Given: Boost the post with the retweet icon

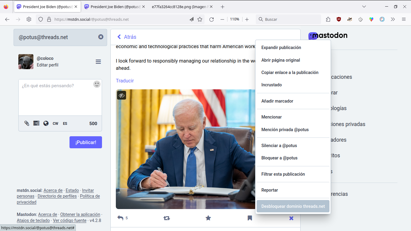Looking at the screenshot, I should (167, 218).
